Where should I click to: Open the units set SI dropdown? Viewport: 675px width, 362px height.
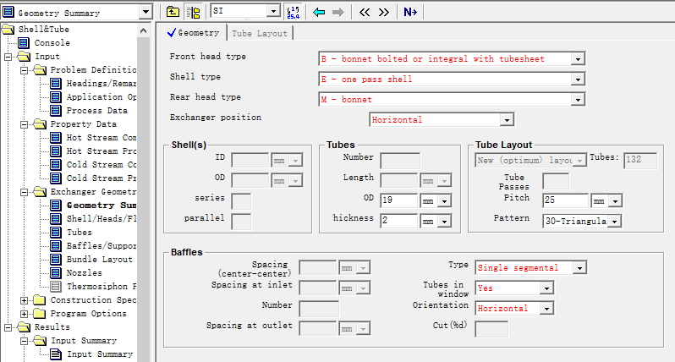pyautogui.click(x=273, y=12)
